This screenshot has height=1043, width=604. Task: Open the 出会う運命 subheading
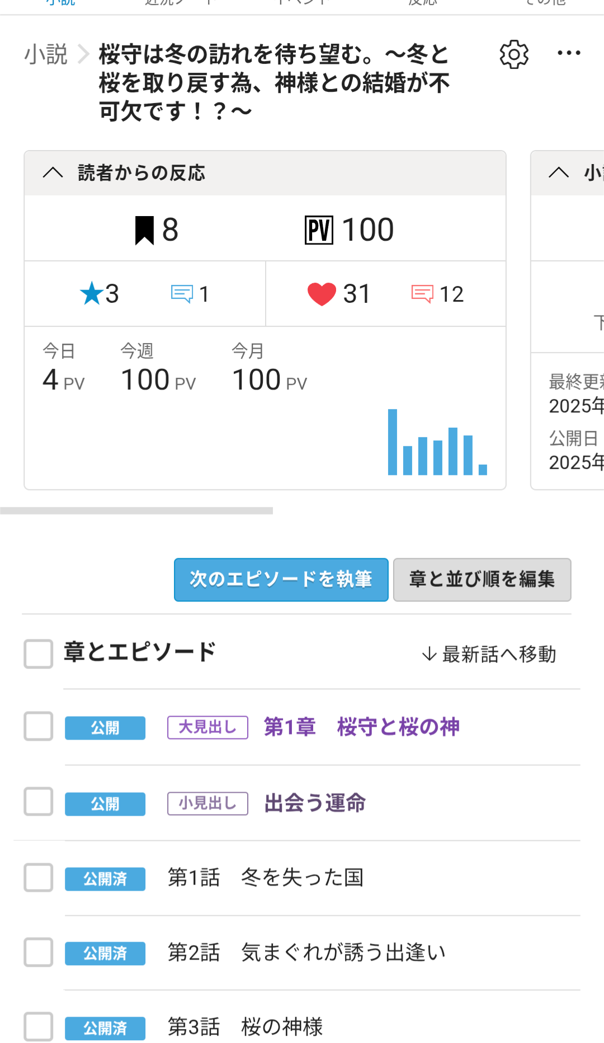tap(315, 803)
